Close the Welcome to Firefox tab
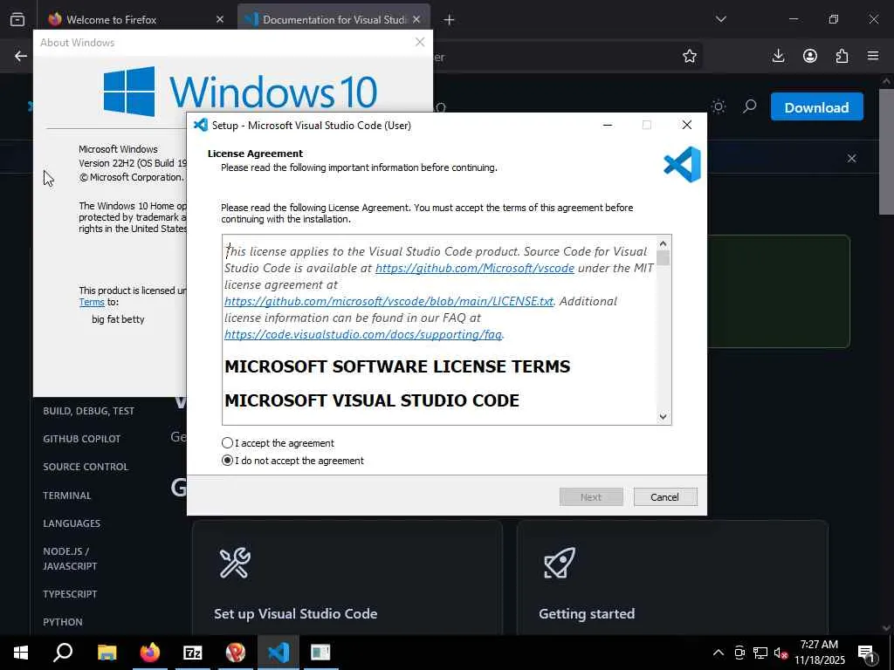This screenshot has height=670, width=894. 220,19
